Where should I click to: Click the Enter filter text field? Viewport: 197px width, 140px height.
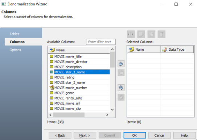pyautogui.click(x=101, y=42)
